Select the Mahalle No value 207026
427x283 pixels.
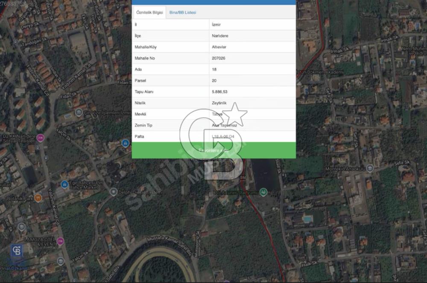[x=219, y=58]
